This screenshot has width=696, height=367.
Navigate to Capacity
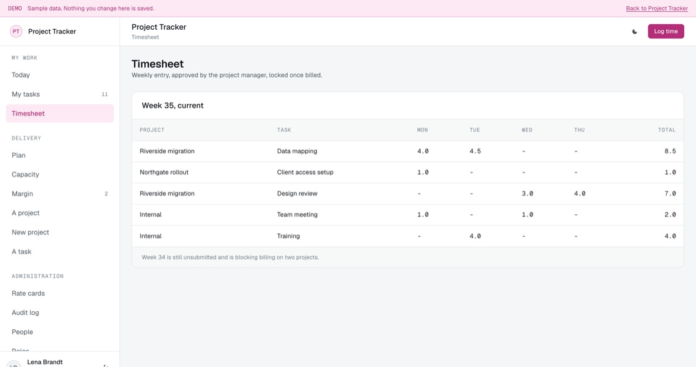tap(60, 174)
